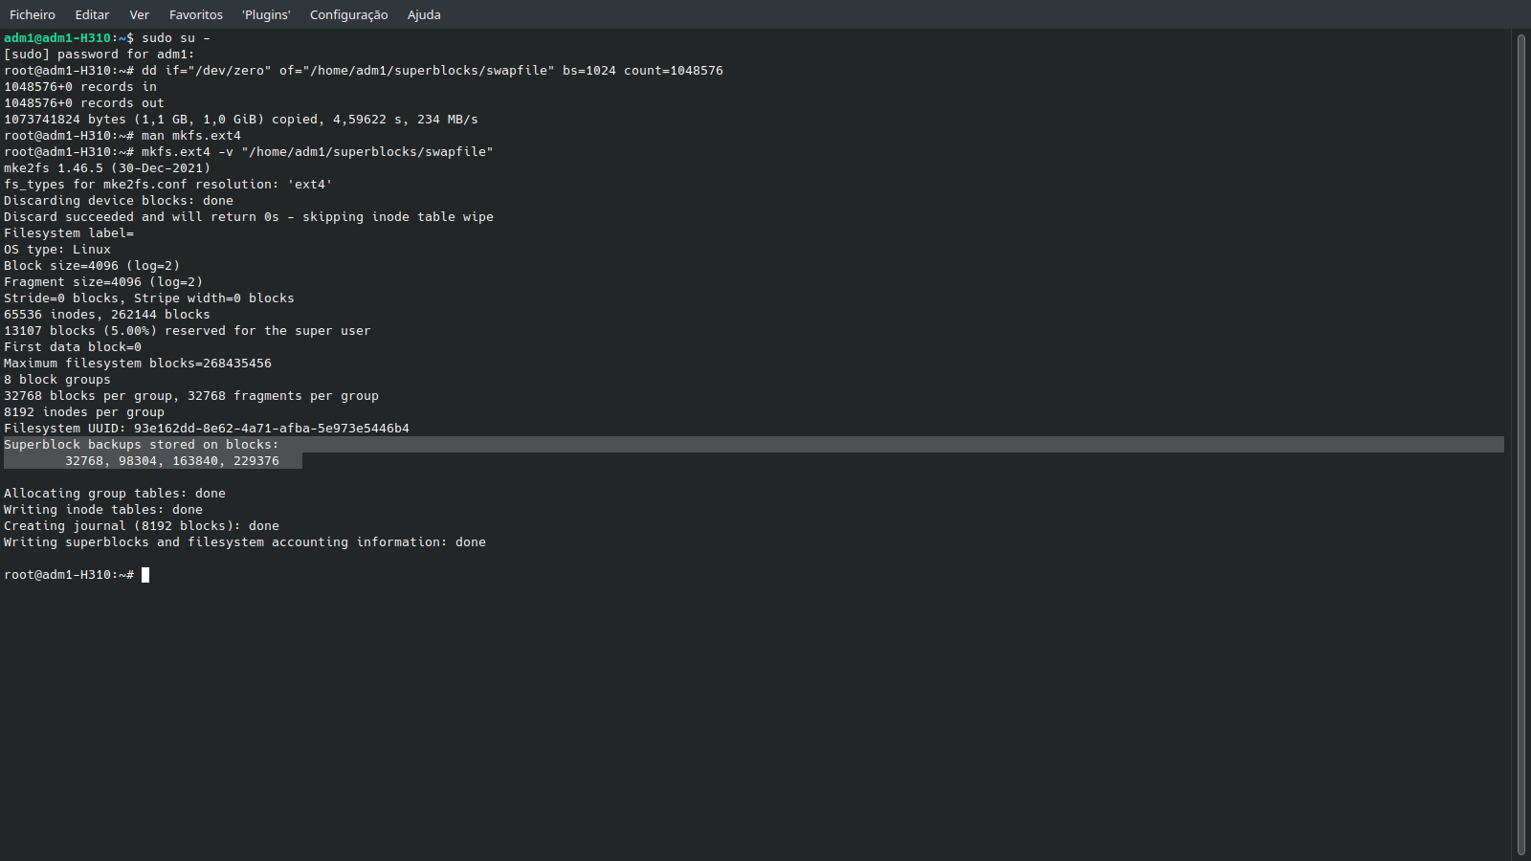The width and height of the screenshot is (1531, 861).
Task: Click the terminal cursor at the last prompt
Action: 145,575
